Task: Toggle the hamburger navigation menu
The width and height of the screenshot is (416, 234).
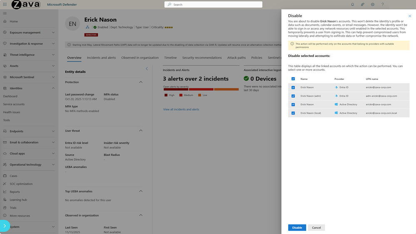Action: pyautogui.click(x=5, y=13)
